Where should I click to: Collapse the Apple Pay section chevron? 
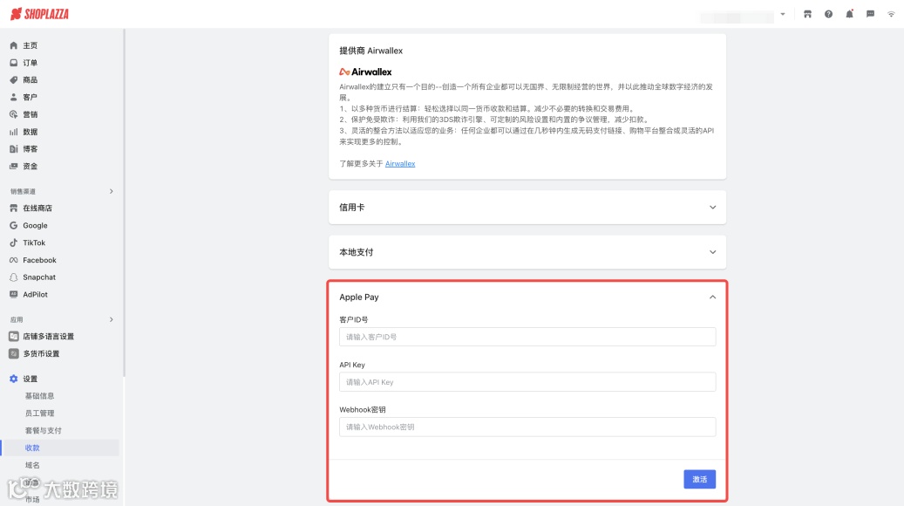(712, 297)
